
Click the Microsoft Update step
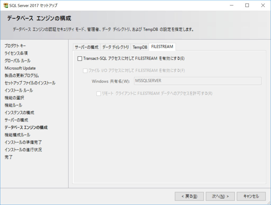pyautogui.click(x=20, y=68)
